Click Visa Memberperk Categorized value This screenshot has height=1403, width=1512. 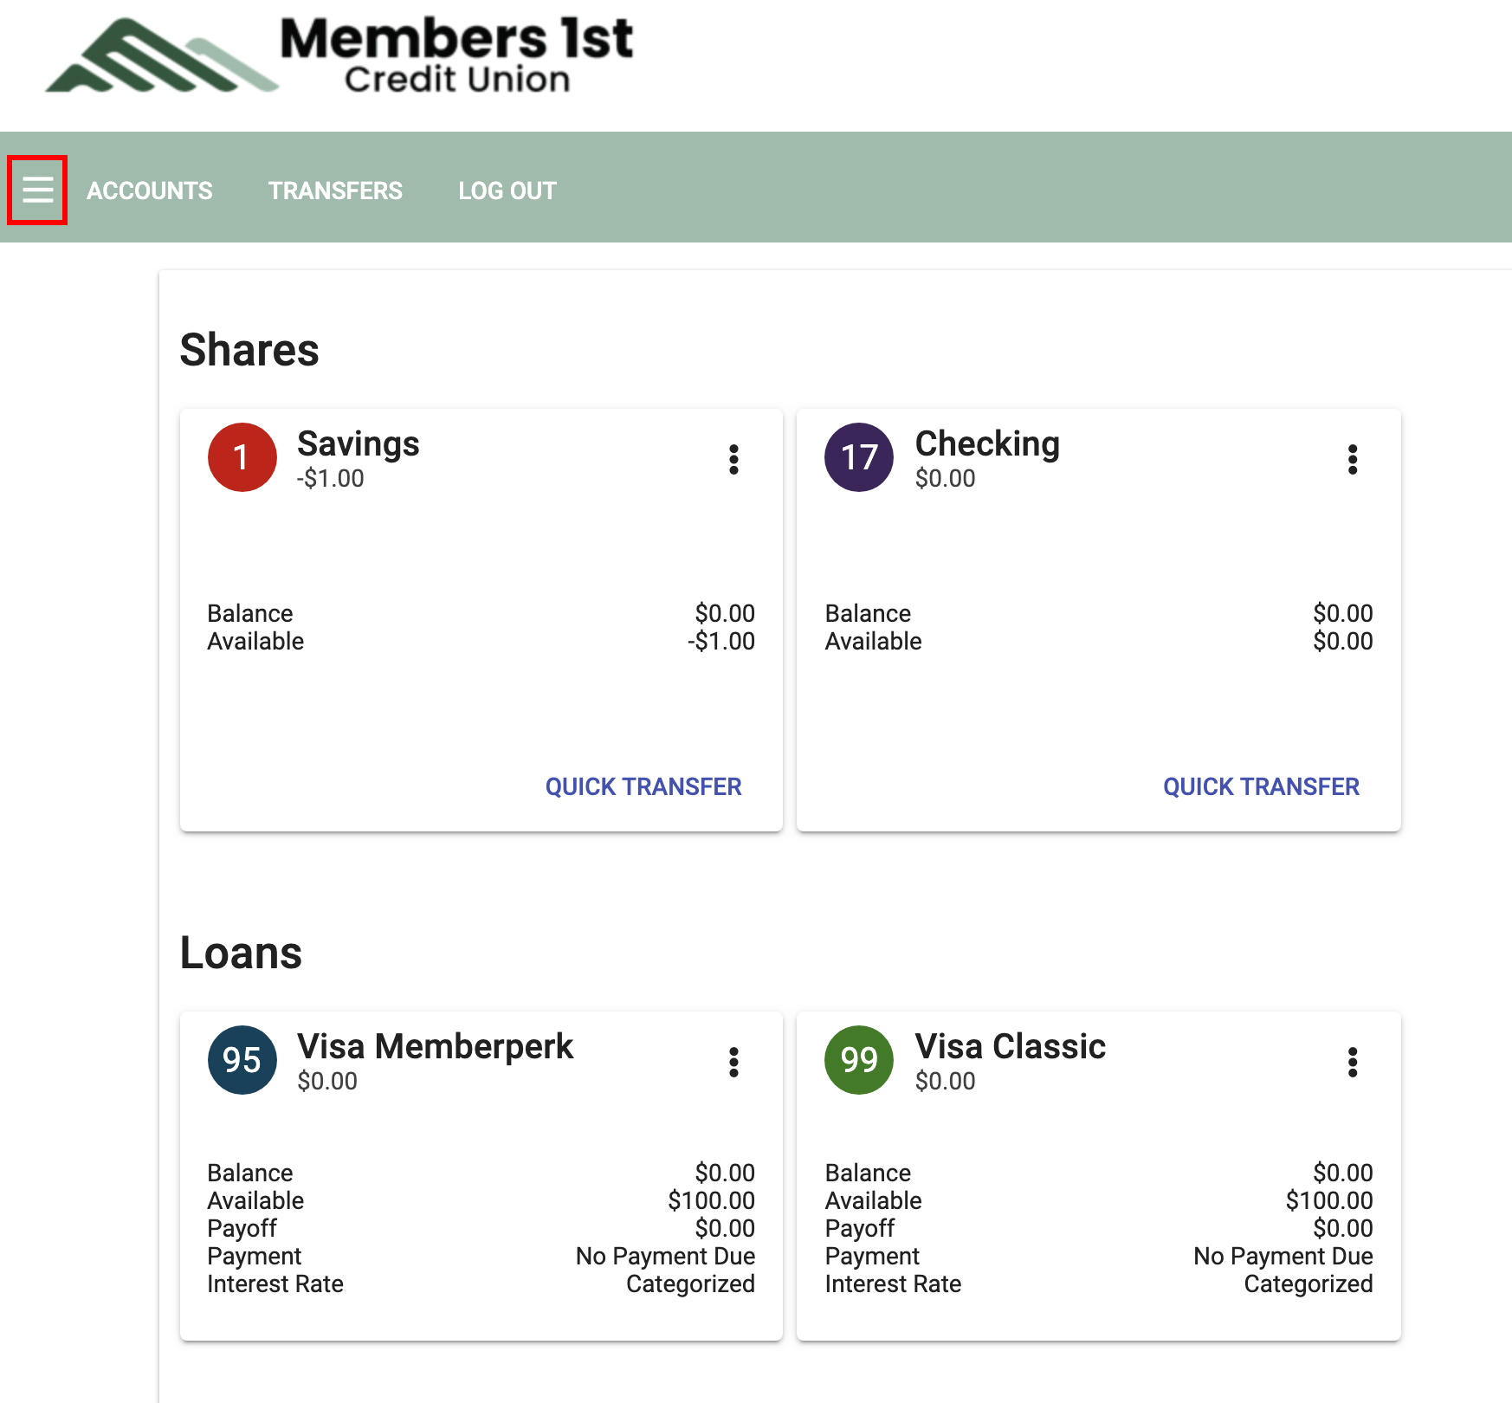(691, 1283)
